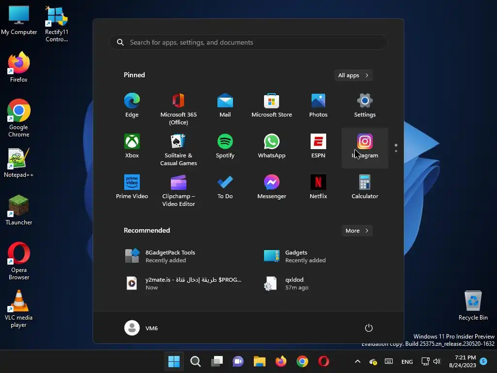
Task: Open Settings from pinned apps
Action: coord(365,106)
